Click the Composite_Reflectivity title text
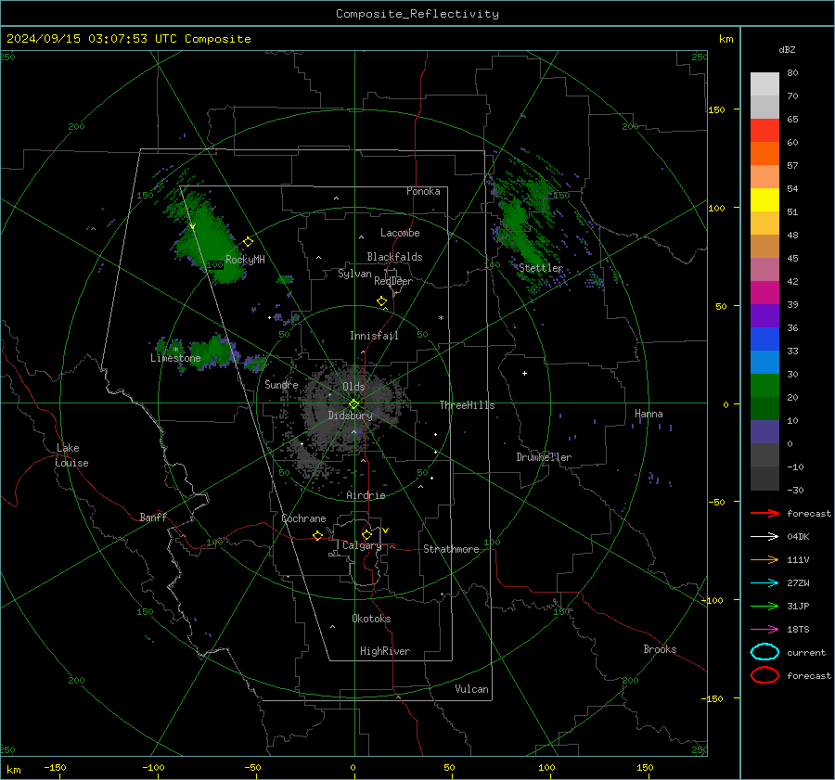This screenshot has height=780, width=835. [x=417, y=14]
